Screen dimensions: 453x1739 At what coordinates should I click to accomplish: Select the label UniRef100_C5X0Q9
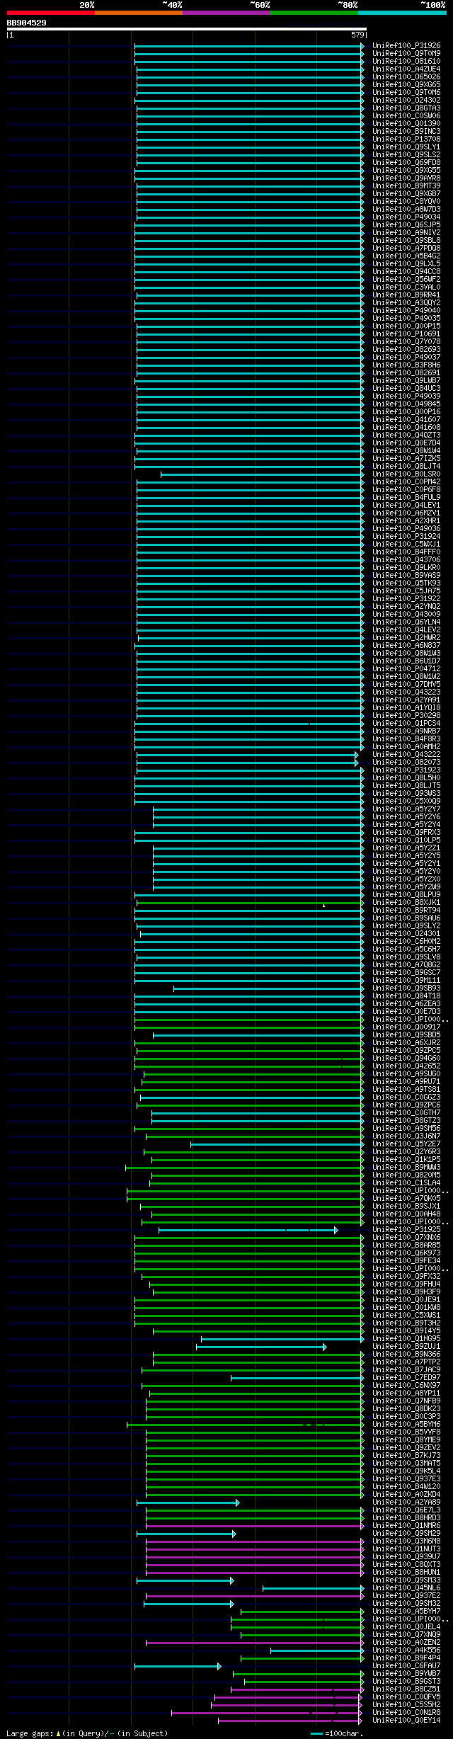tap(406, 801)
